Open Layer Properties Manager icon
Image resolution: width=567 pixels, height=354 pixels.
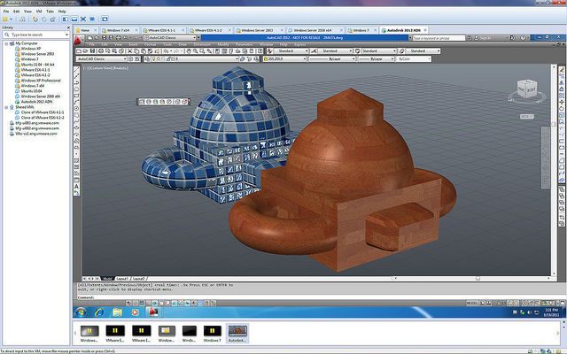(x=147, y=59)
